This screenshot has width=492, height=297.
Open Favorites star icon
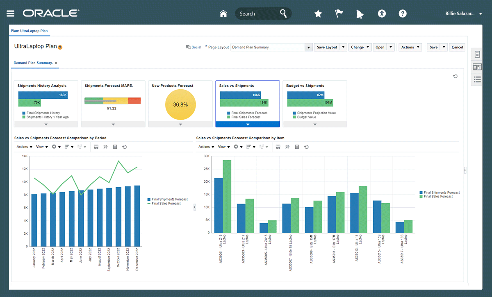318,14
